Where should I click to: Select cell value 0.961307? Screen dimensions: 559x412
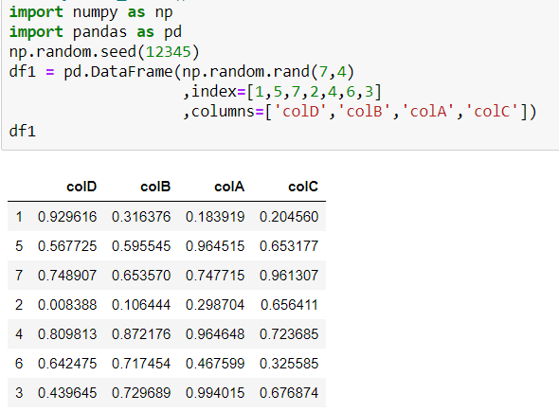pyautogui.click(x=289, y=276)
